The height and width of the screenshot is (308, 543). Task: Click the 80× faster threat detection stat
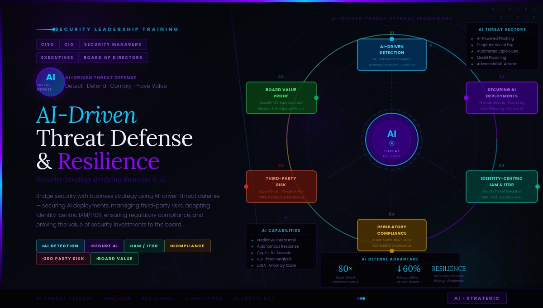pyautogui.click(x=346, y=274)
